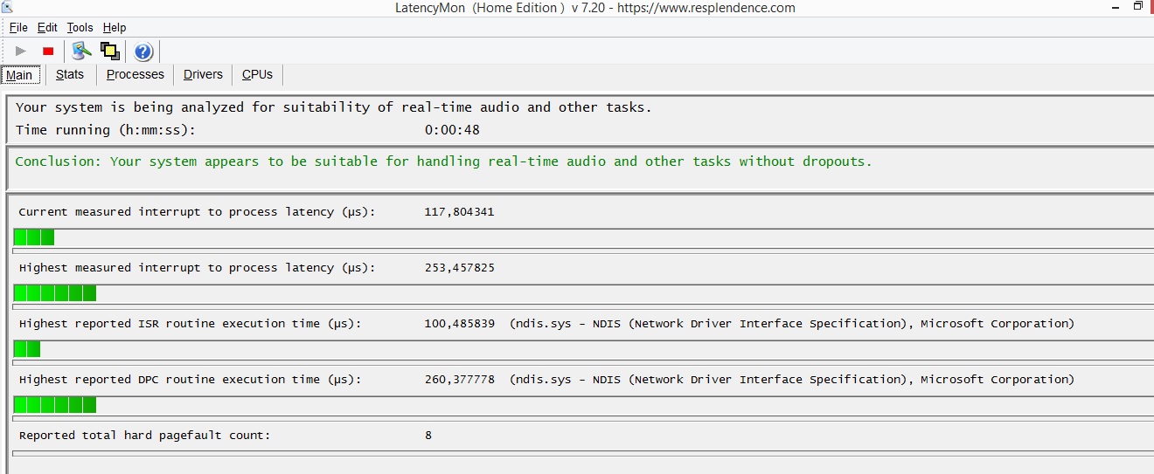Viewport: 1154px width, 474px height.
Task: Select the Main tab
Action: click(x=19, y=75)
